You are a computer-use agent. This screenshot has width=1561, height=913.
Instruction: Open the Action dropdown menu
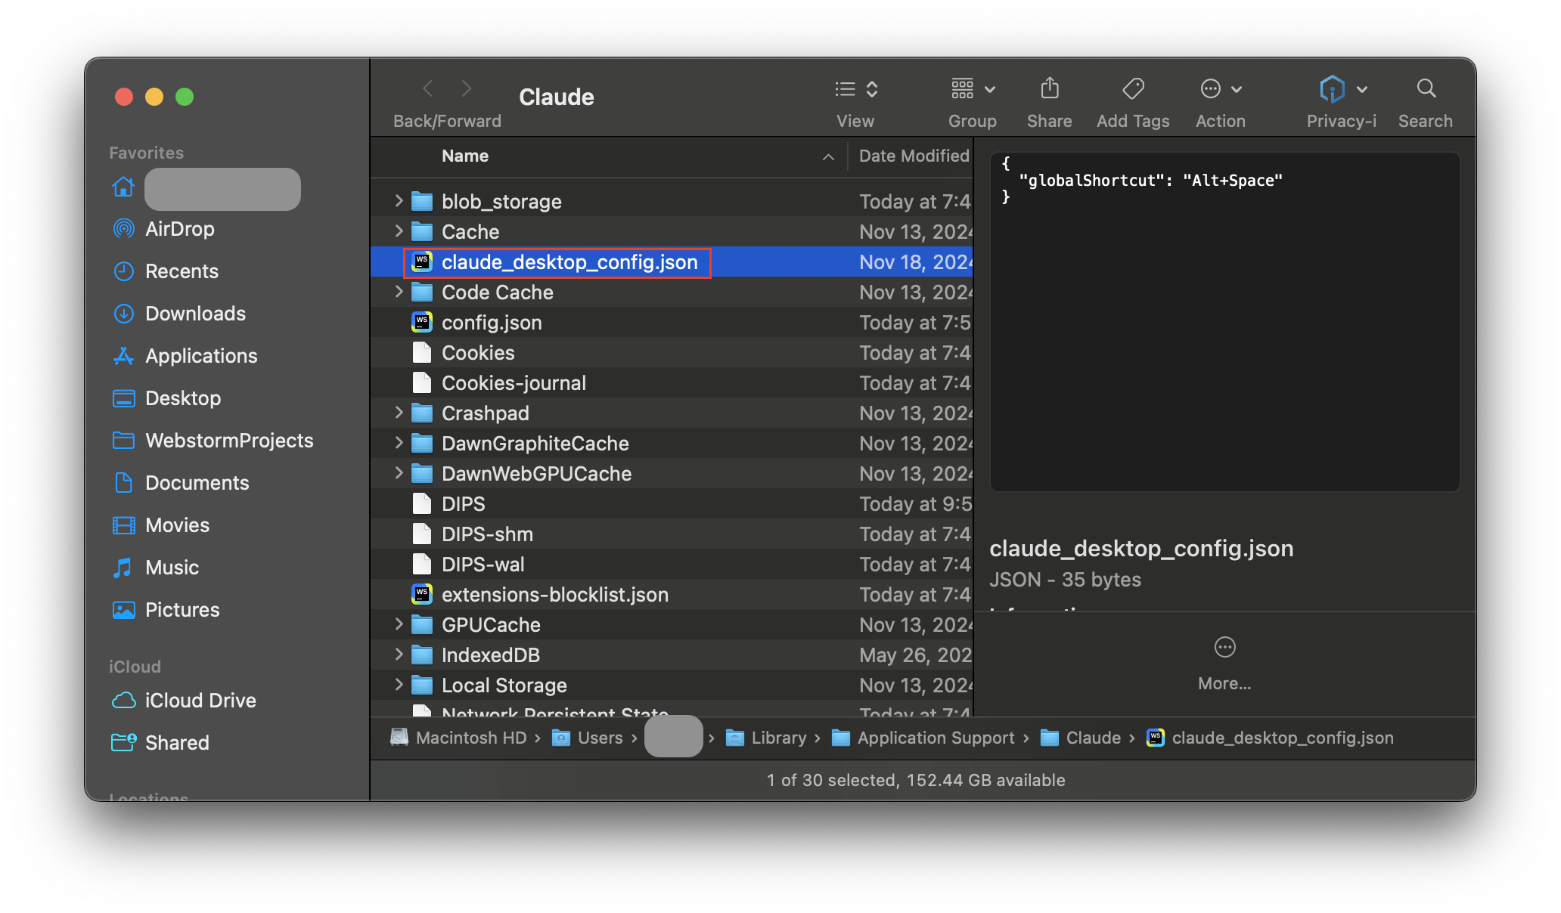(1221, 89)
